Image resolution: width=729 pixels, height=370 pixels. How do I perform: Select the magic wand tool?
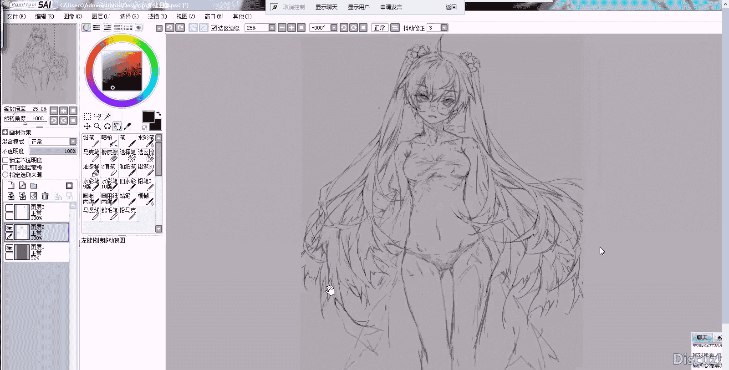[107, 117]
